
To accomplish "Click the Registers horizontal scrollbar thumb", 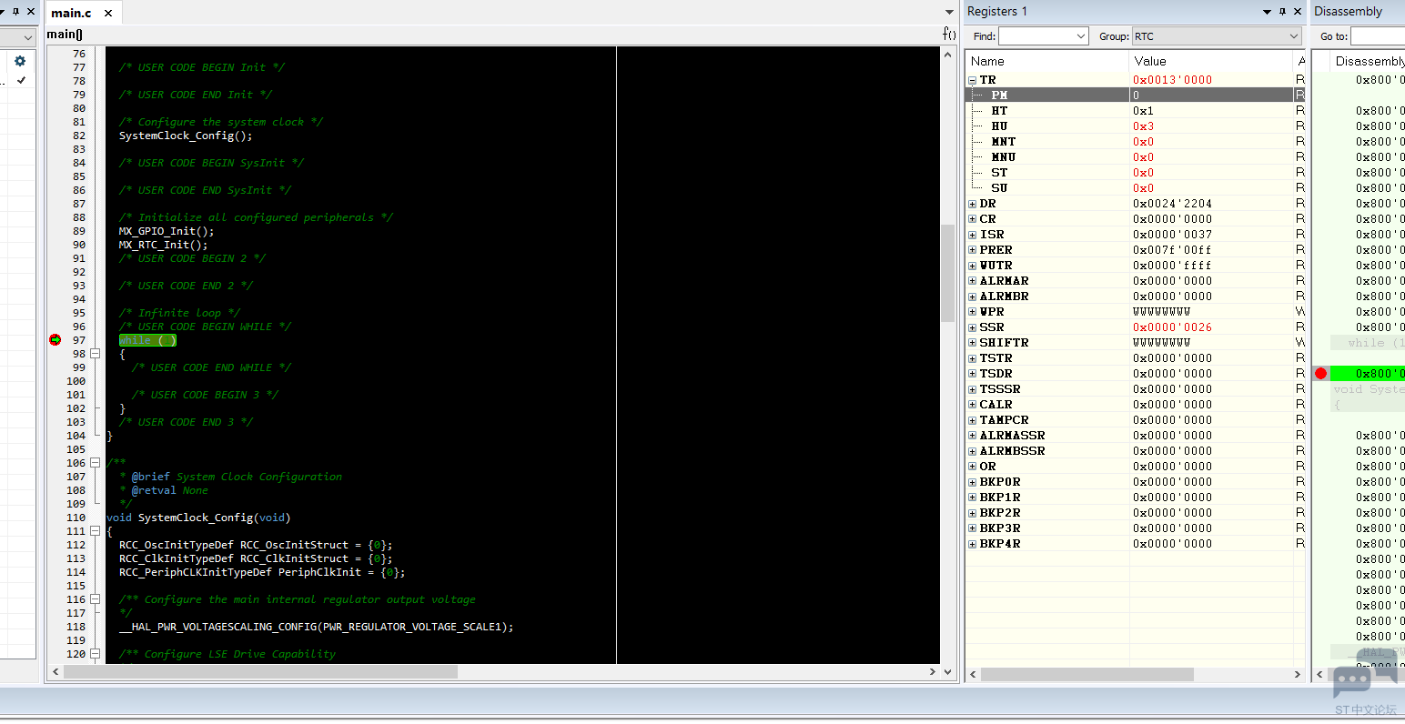I will click(1087, 674).
